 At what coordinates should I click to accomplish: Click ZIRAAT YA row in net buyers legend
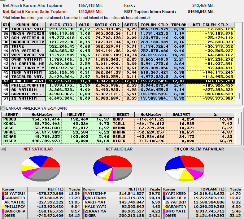tap(122, 211)
